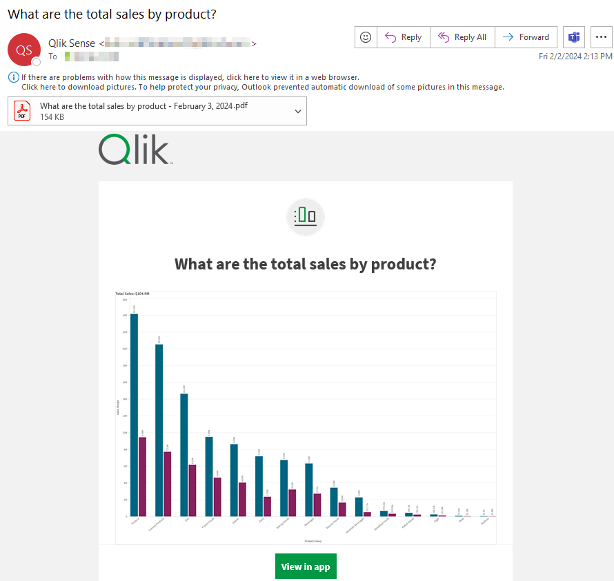Click the blue info icon
Screen dimensions: 614x581
13,77
